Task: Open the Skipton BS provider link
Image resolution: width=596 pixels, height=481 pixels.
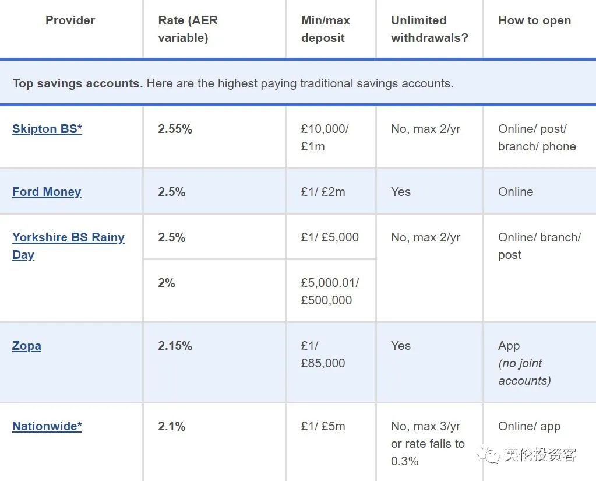Action: pos(47,129)
